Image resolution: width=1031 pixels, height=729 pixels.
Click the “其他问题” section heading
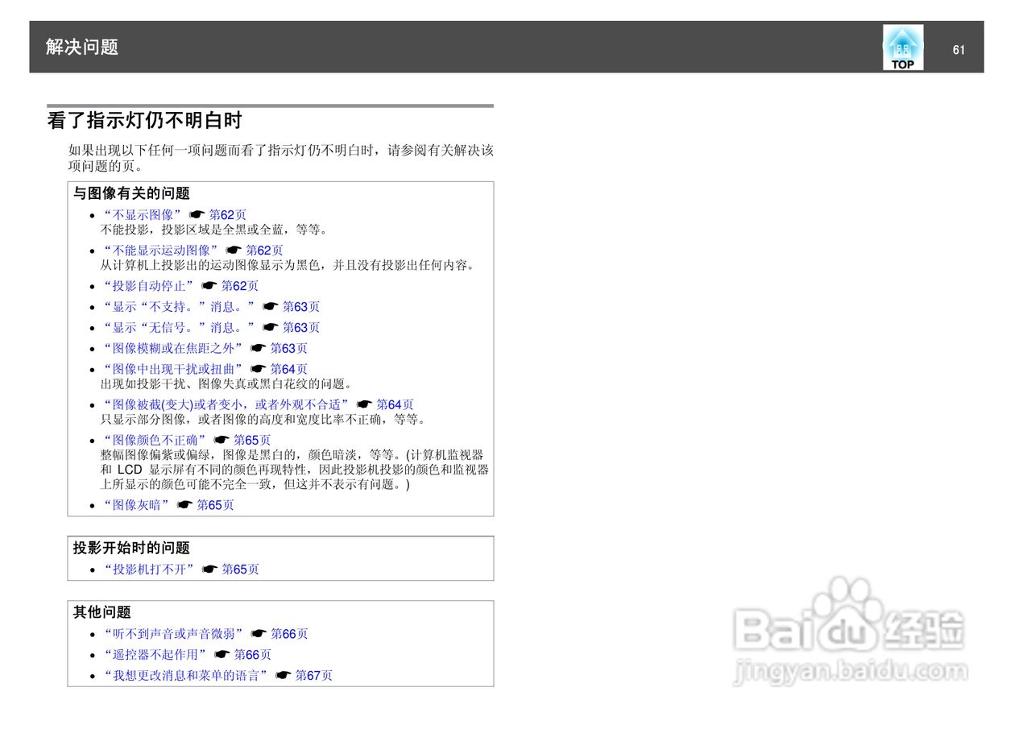[102, 612]
